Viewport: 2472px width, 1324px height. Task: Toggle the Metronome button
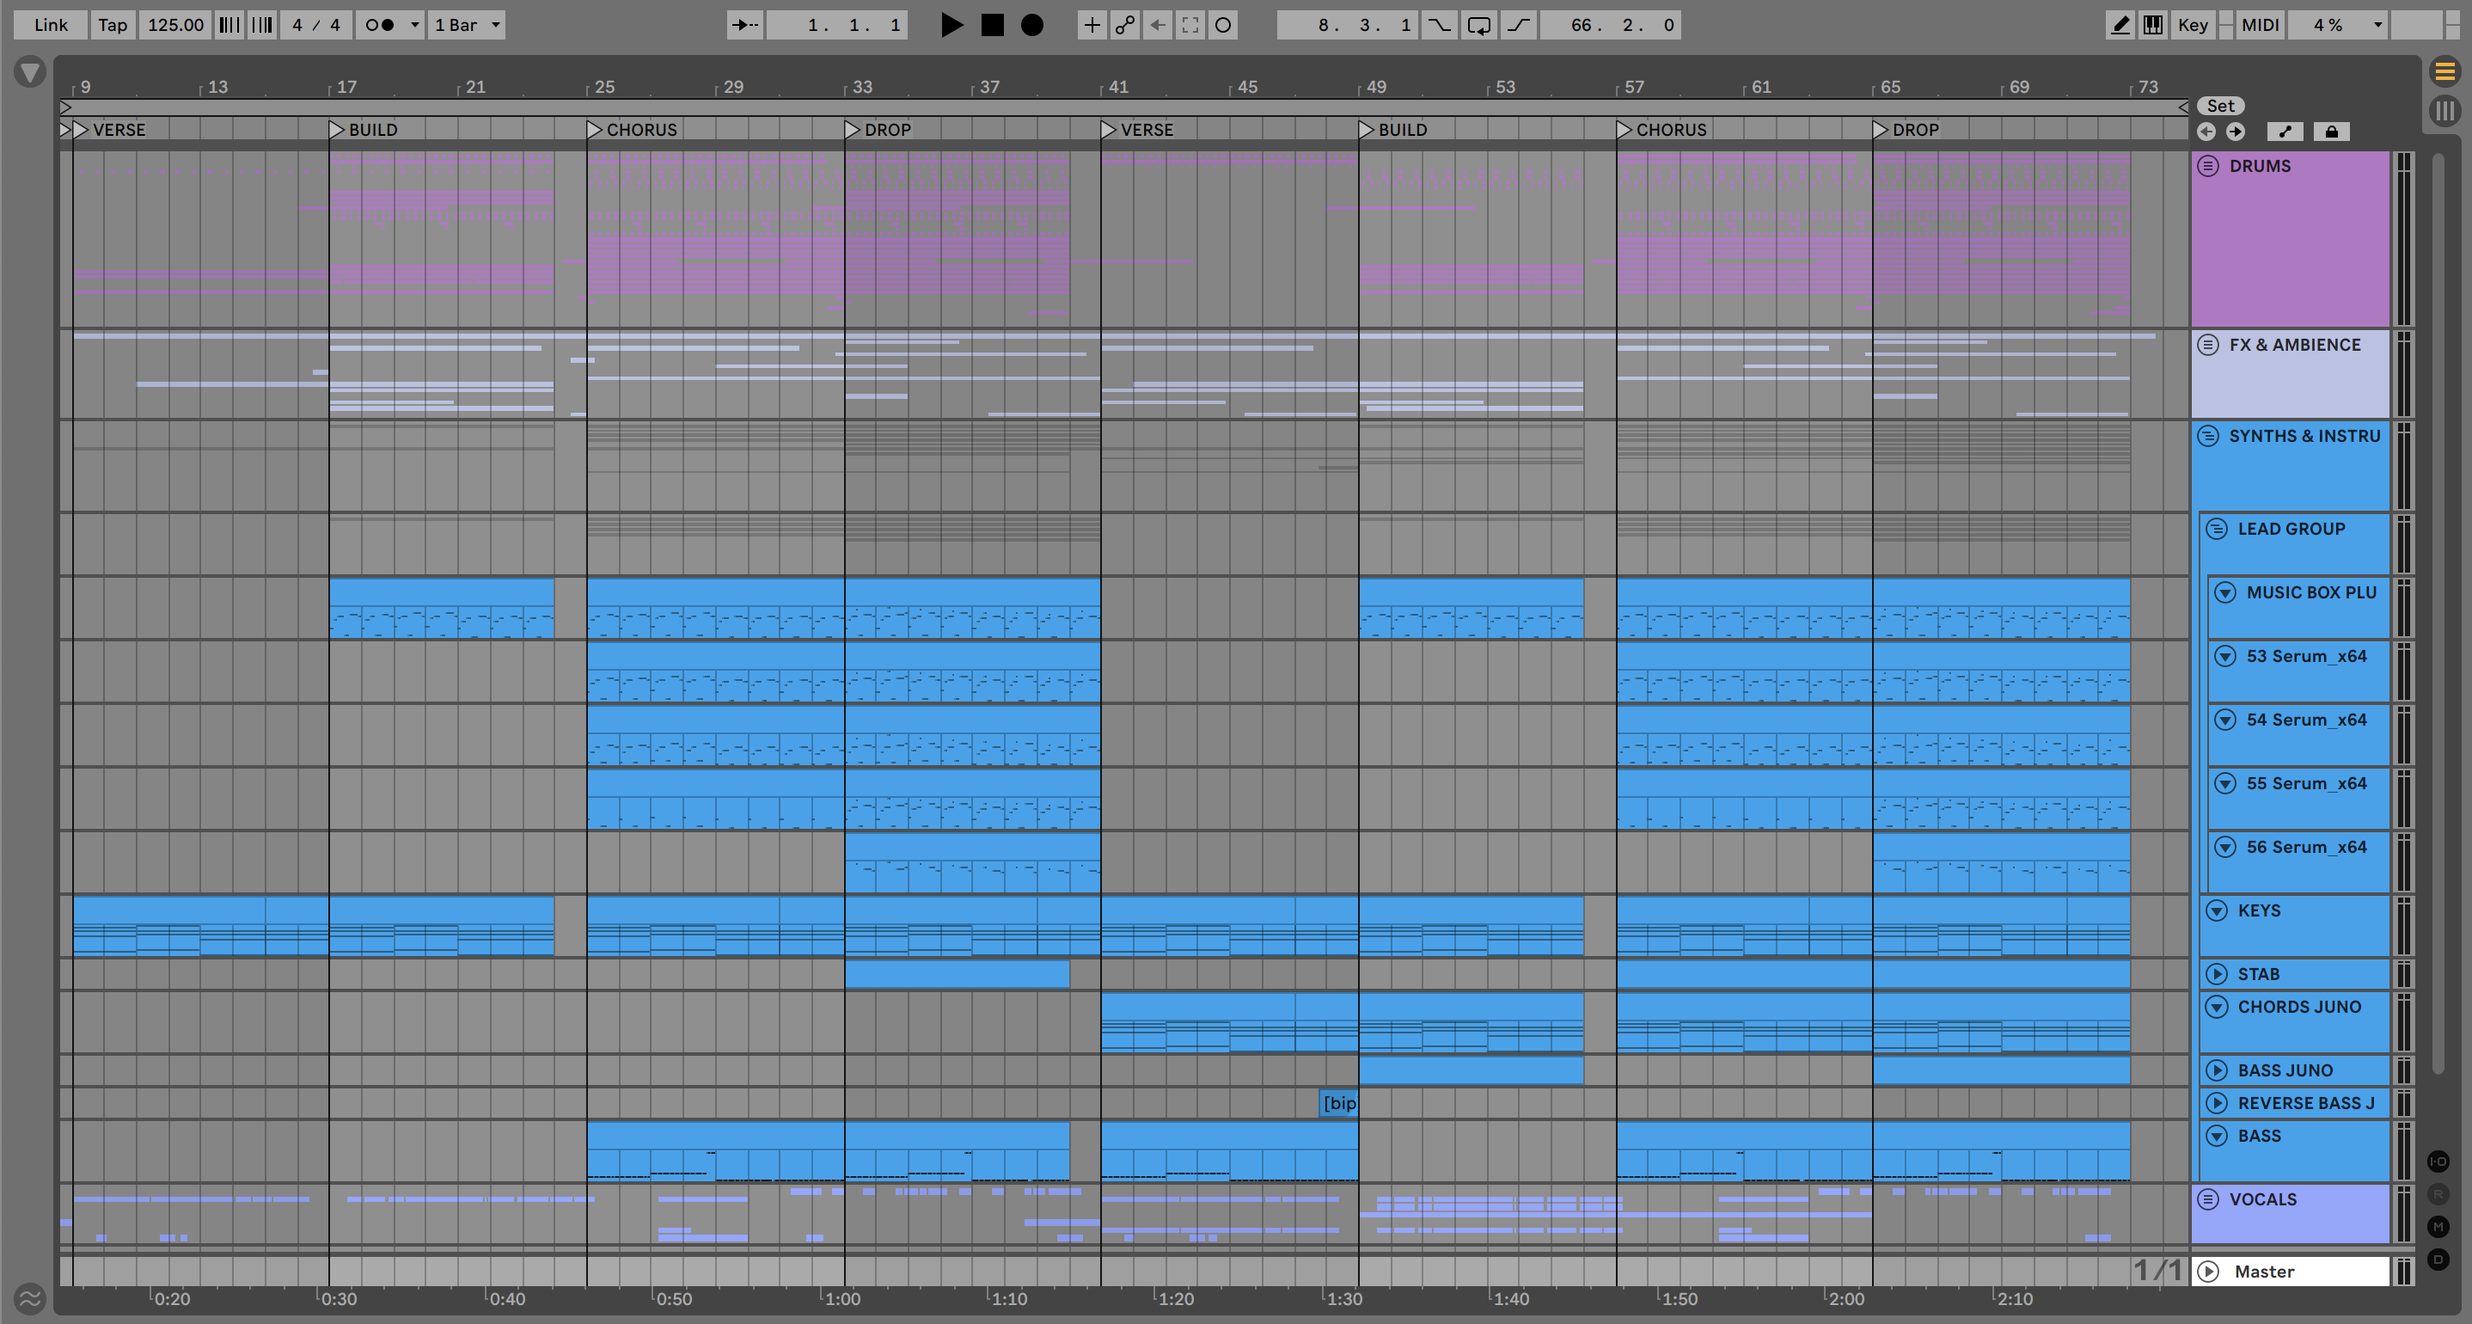tap(380, 25)
